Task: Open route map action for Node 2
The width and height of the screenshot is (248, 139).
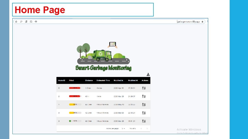Action: click(x=144, y=96)
